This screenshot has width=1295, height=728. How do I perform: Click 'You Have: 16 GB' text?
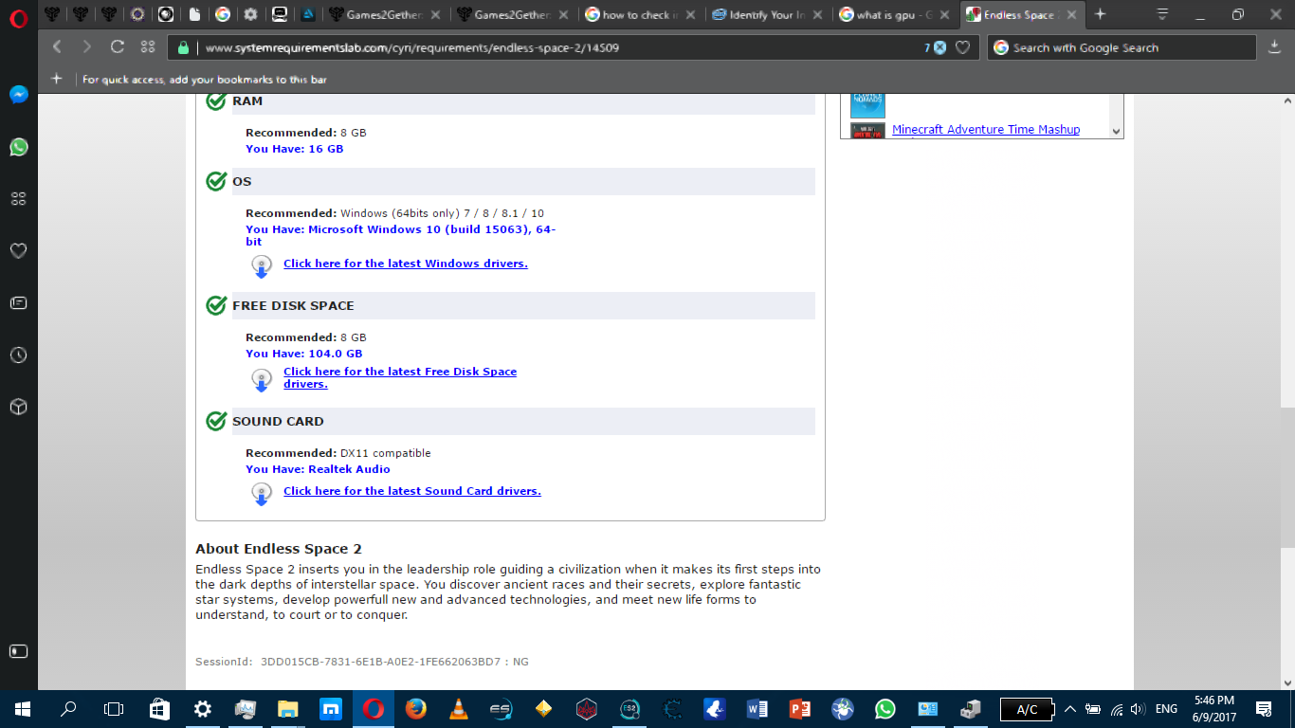tap(294, 149)
